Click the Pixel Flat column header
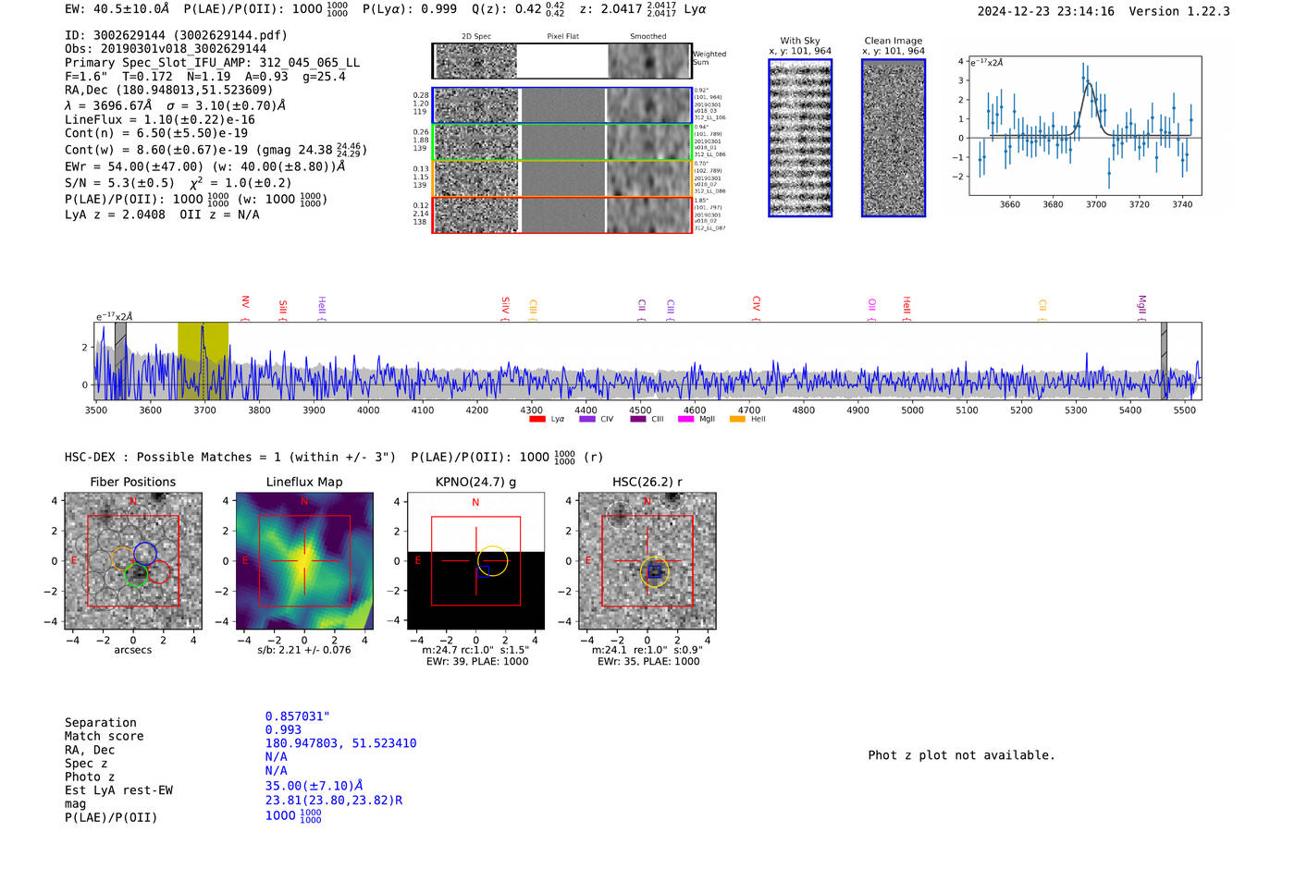 click(x=562, y=36)
